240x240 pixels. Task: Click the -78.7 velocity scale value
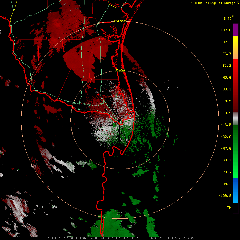[x=226, y=172]
